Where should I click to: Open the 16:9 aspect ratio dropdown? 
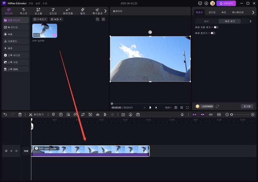[x=168, y=108]
